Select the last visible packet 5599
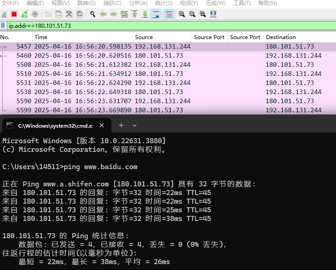Viewport: 336px width, 270px height. (x=168, y=110)
